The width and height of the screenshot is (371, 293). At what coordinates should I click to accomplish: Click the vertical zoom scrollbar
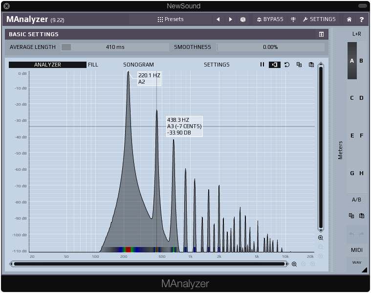click(321, 147)
